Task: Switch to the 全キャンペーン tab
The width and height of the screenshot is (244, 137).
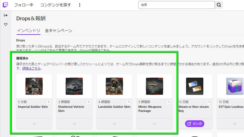Action: tap(58, 31)
